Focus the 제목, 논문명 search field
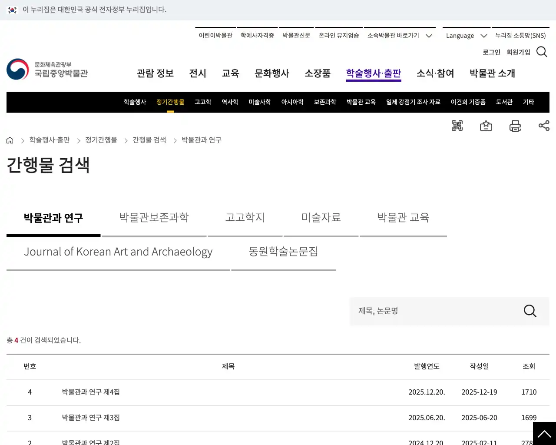This screenshot has height=445, width=556. tap(437, 311)
